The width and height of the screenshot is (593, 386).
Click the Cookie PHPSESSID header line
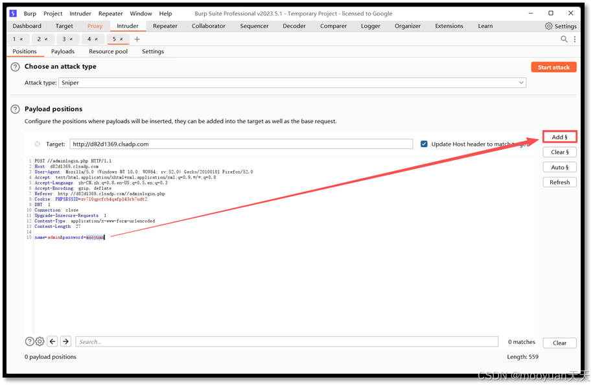point(91,199)
